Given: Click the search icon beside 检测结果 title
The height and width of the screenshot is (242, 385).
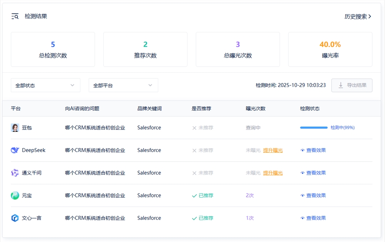Looking at the screenshot, I should click(x=15, y=16).
